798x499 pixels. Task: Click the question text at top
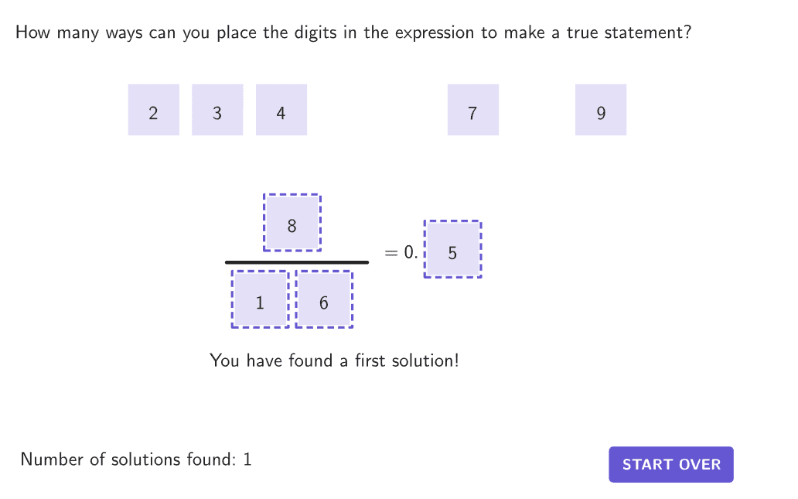(353, 33)
